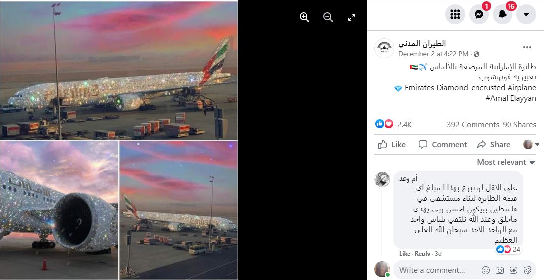Type in the Write a comment field
This screenshot has width=544, height=280.
coord(434,270)
